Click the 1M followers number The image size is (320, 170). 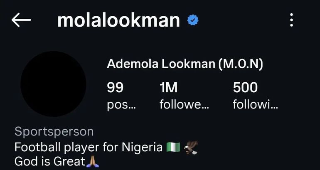pos(168,88)
